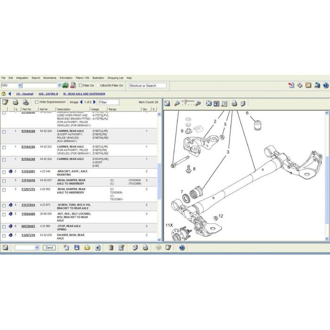This screenshot has height=330, width=330.
Task: Click the parts list vertical scrollbar
Action: pyautogui.click(x=159, y=181)
